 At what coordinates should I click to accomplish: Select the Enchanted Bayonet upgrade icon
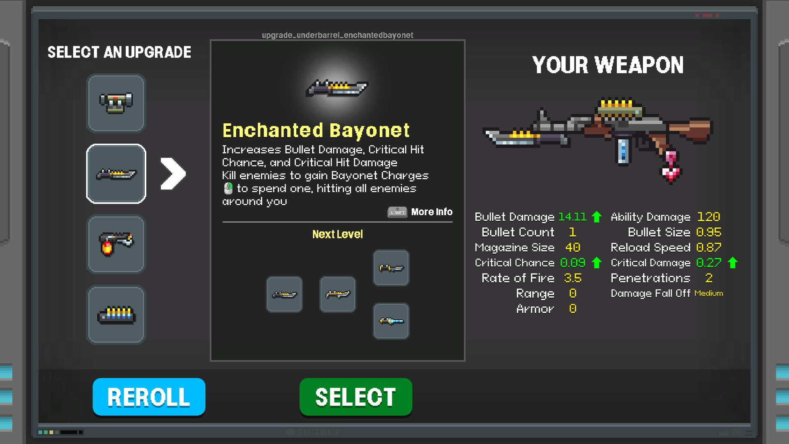tap(115, 173)
